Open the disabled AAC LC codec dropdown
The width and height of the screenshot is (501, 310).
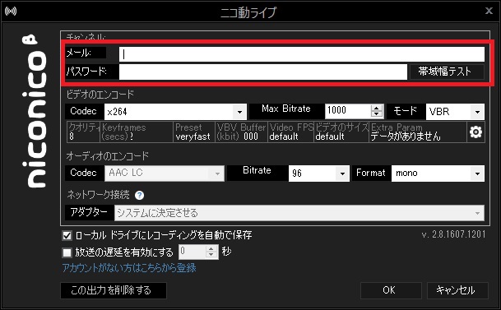point(217,174)
